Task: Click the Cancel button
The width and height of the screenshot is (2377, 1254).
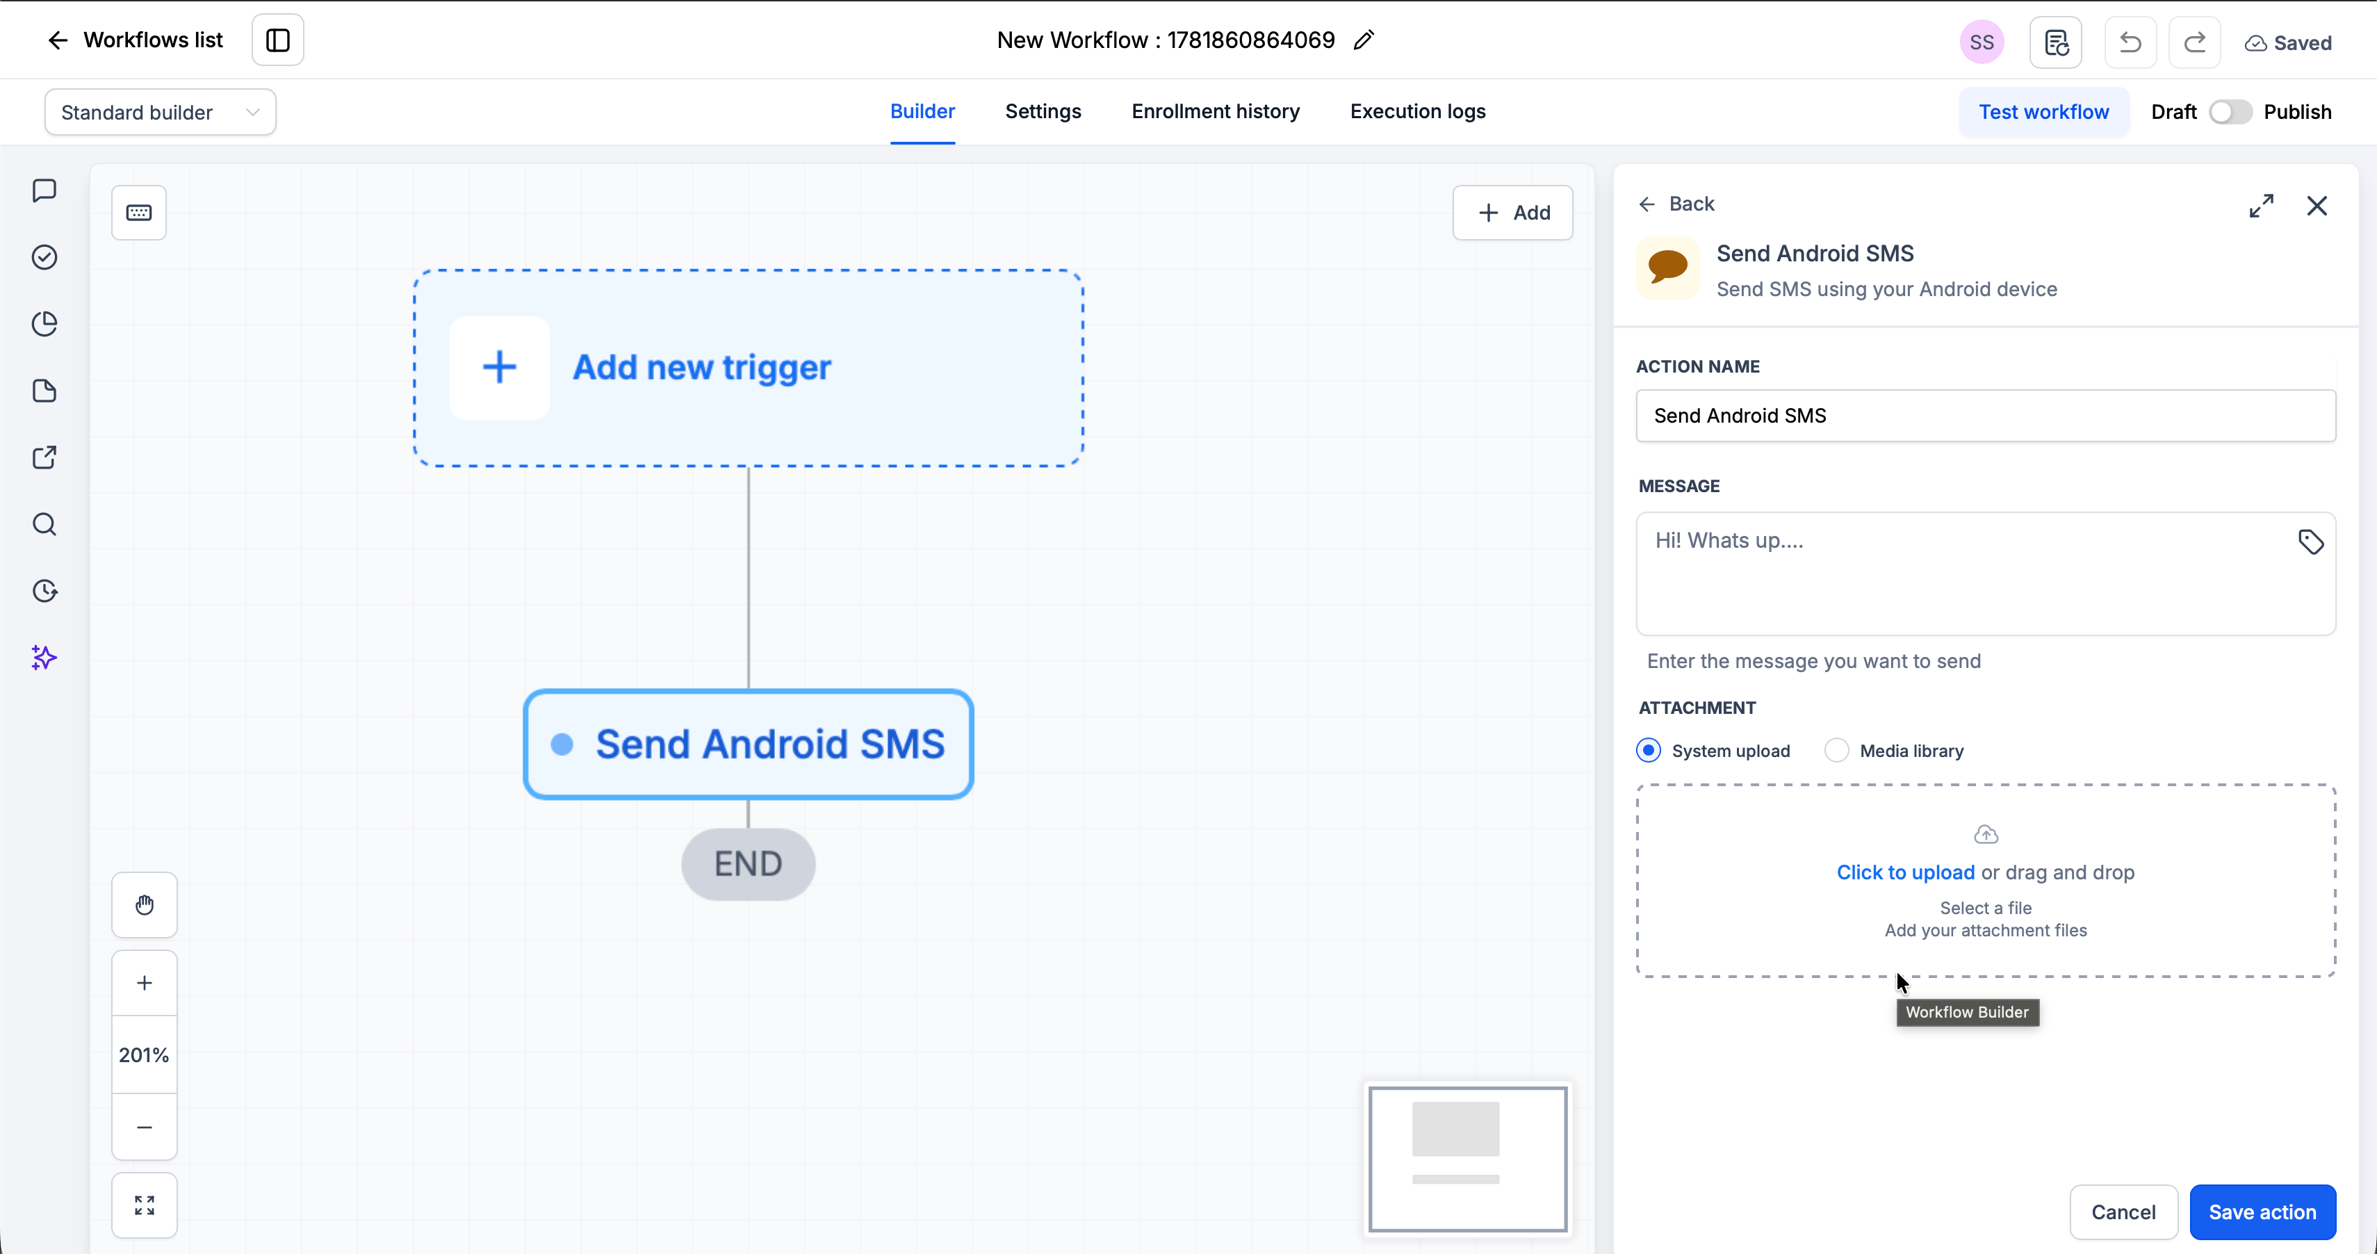Action: (2123, 1212)
